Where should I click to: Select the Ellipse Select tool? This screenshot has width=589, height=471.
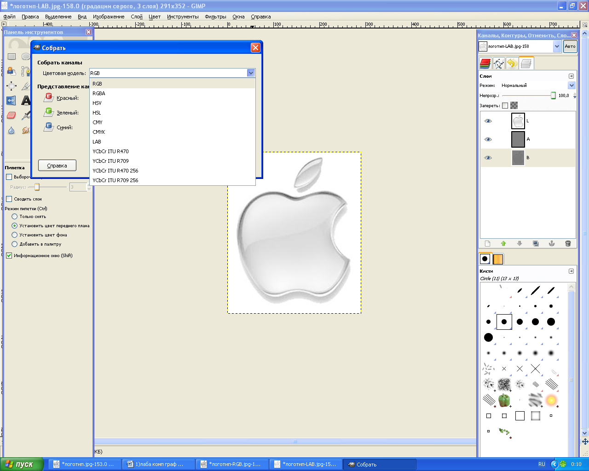[26, 57]
